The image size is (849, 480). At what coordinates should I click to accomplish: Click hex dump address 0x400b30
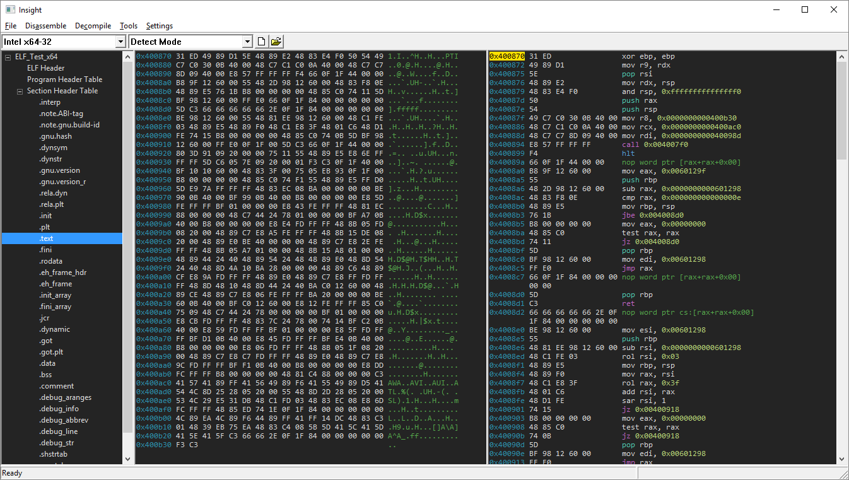(x=153, y=445)
